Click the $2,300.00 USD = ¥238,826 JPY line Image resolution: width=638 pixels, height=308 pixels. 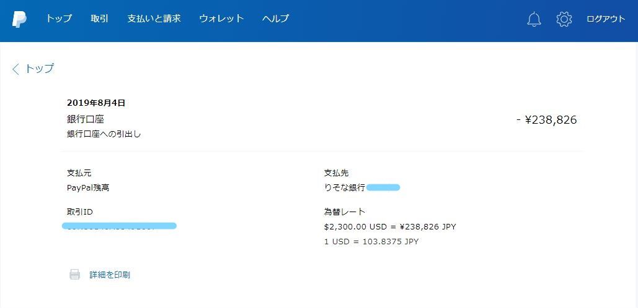click(x=390, y=227)
